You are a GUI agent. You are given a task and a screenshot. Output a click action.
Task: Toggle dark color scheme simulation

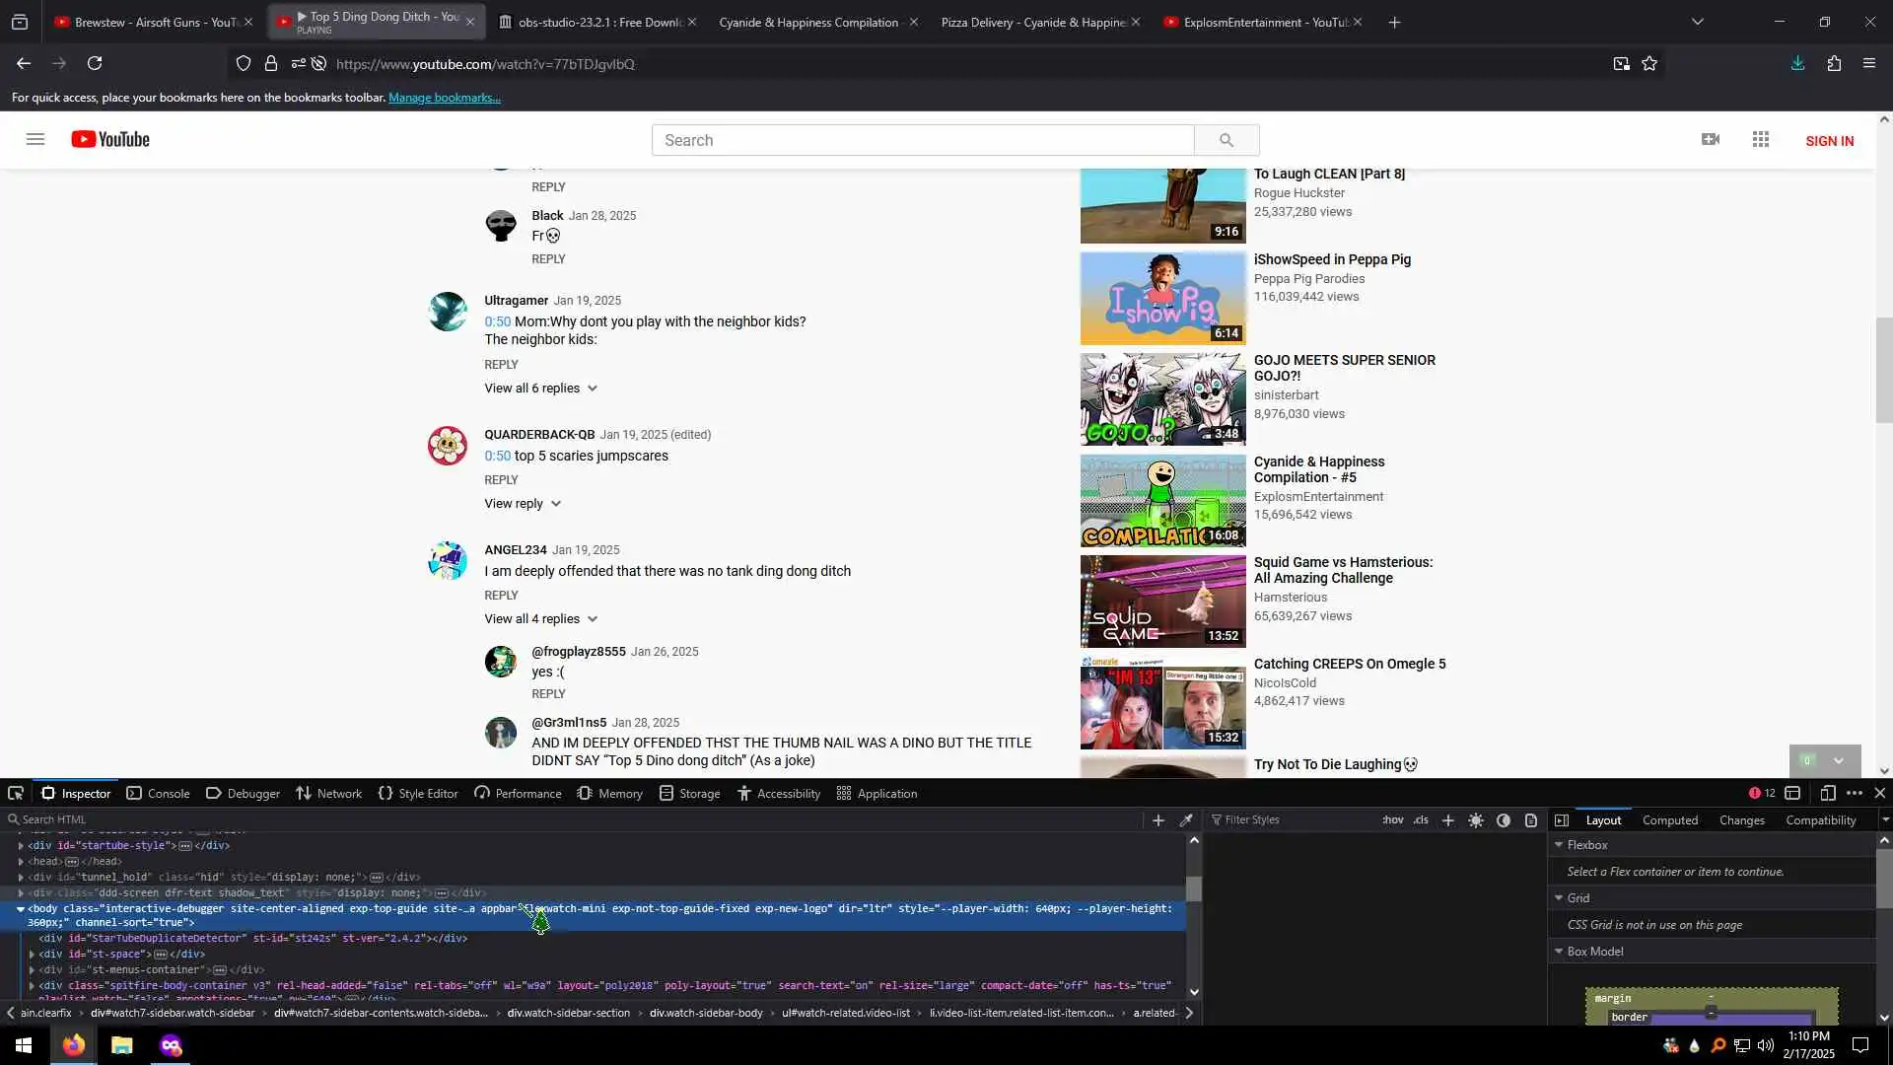click(x=1503, y=819)
